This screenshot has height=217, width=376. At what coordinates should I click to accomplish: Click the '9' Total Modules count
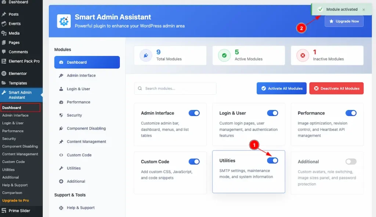tap(159, 52)
